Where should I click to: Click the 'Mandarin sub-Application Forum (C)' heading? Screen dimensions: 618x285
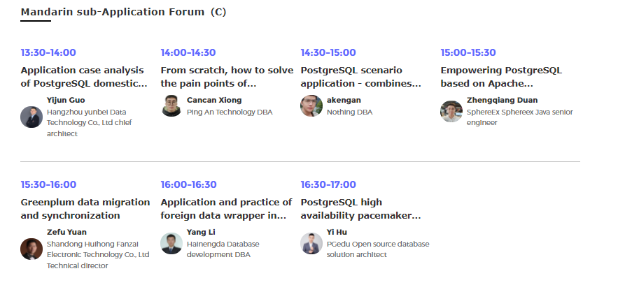(x=123, y=12)
